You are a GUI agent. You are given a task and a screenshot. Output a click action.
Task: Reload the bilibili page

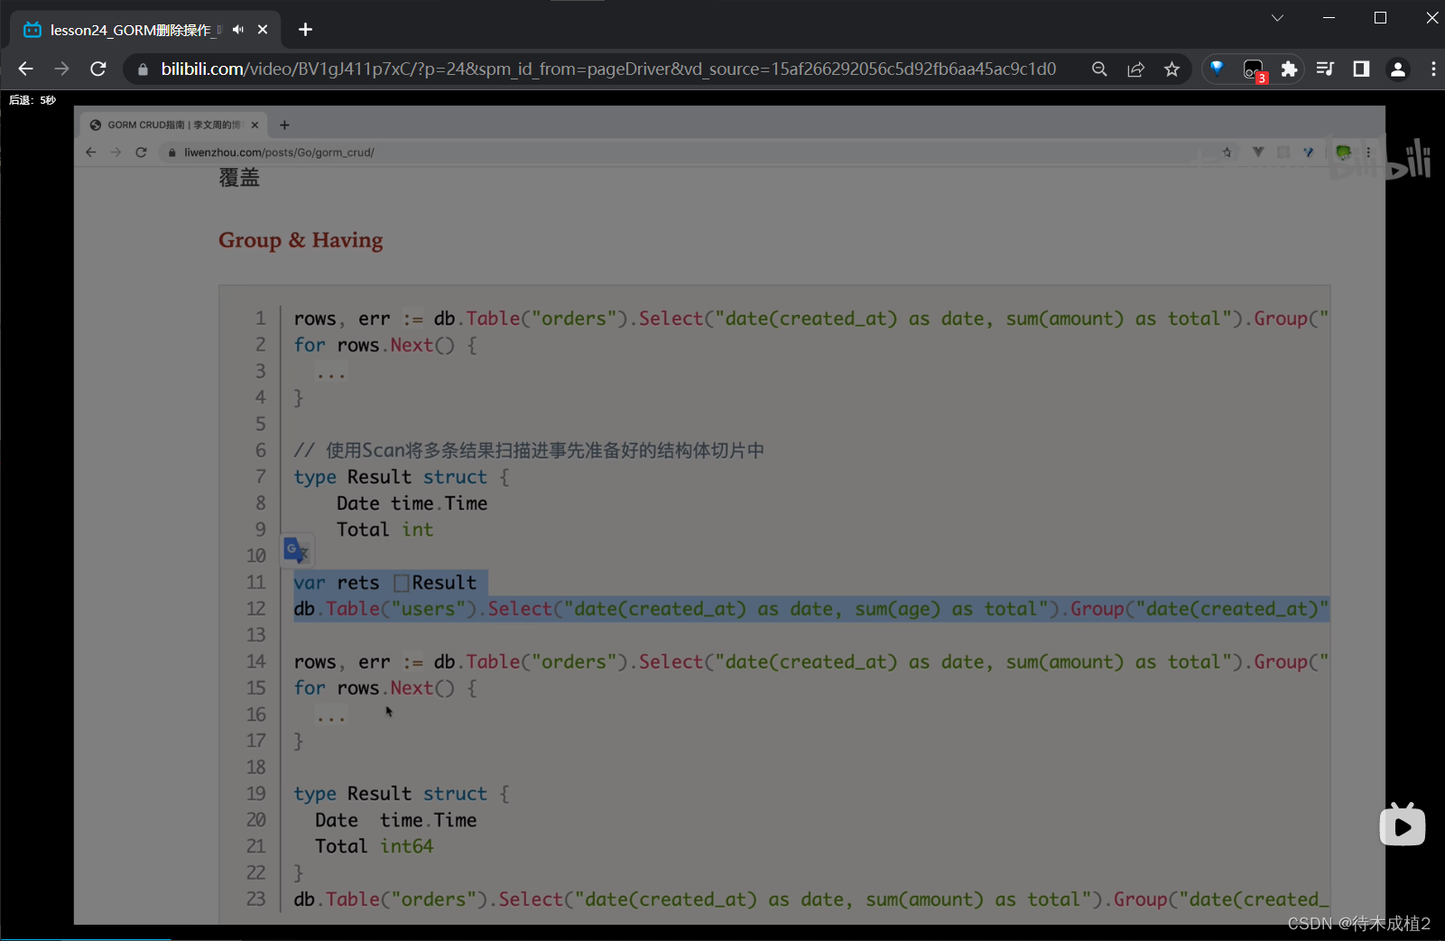click(x=98, y=69)
